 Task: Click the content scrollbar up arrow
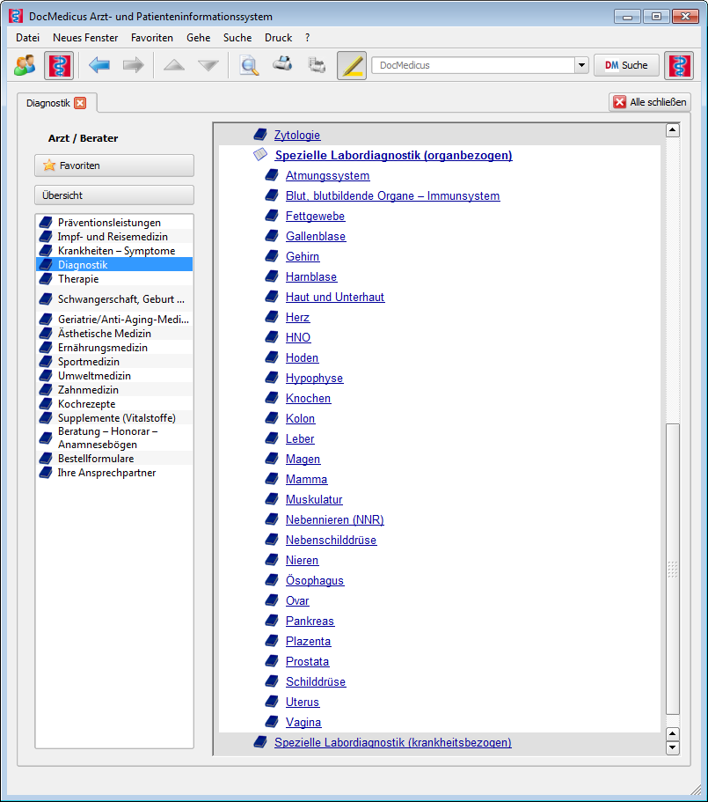coord(673,130)
